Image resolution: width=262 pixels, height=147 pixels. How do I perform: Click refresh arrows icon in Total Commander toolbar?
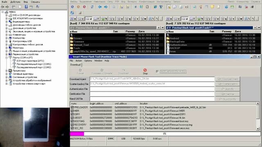[92, 7]
